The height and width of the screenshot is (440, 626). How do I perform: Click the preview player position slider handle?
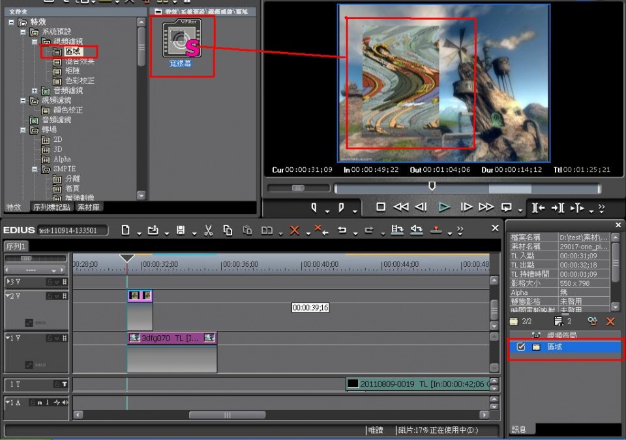432,187
